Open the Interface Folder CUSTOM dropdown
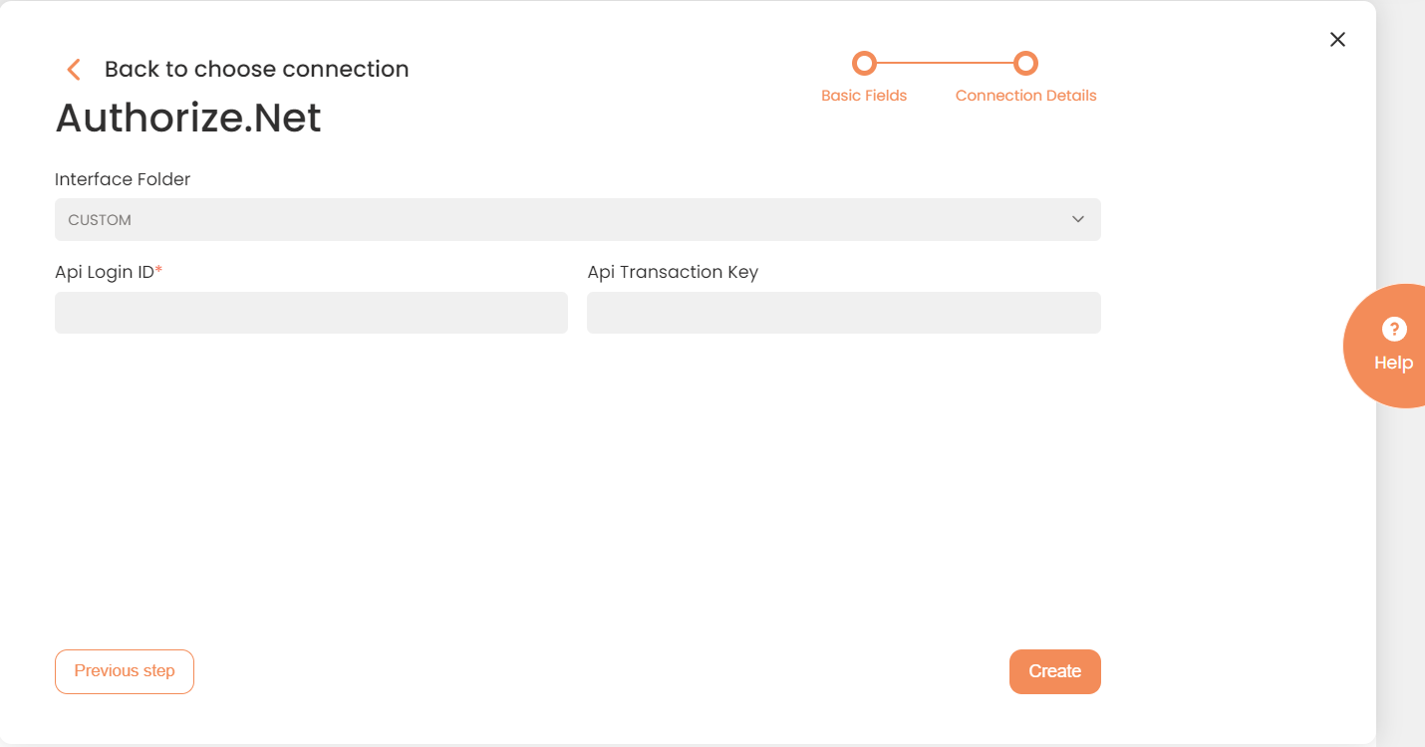The width and height of the screenshot is (1425, 747). tap(578, 219)
